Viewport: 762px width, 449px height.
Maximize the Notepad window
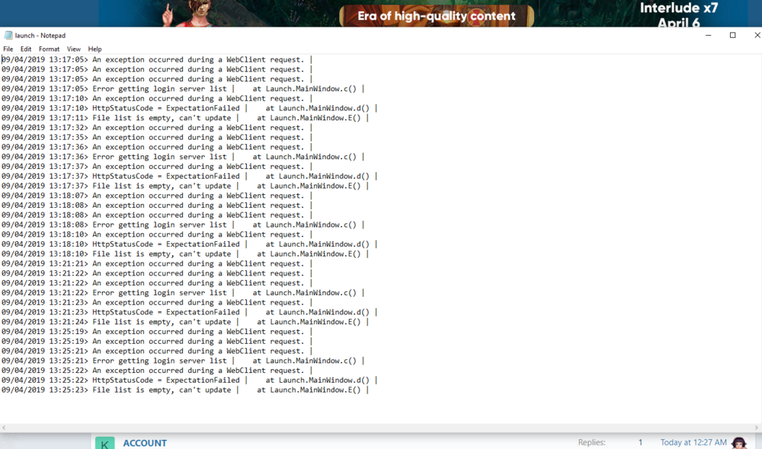732,36
